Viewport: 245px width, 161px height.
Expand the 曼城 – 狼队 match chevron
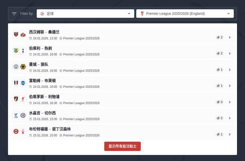pos(230,70)
